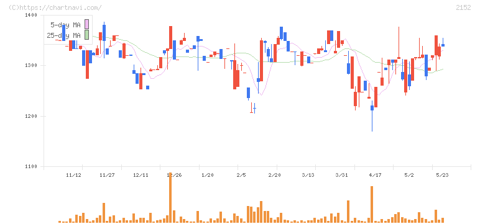Select the 12/11 date axis label
Screen dimensions: 480x224
coord(141,175)
